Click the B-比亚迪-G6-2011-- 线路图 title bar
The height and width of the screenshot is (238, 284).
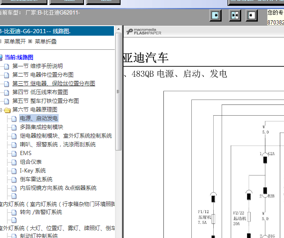coord(57,31)
